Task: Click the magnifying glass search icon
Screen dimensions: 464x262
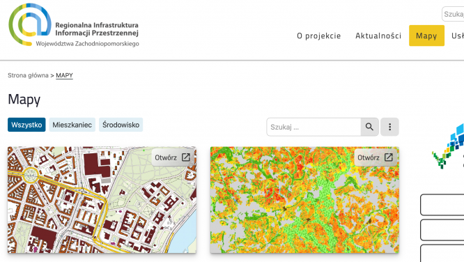Action: [x=369, y=127]
